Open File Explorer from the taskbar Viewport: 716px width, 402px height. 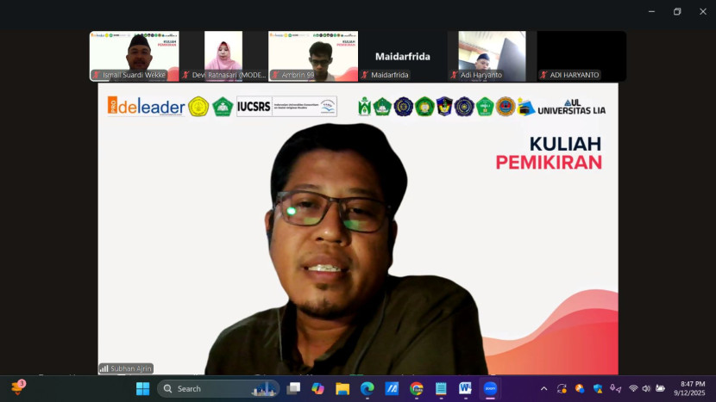coord(342,388)
